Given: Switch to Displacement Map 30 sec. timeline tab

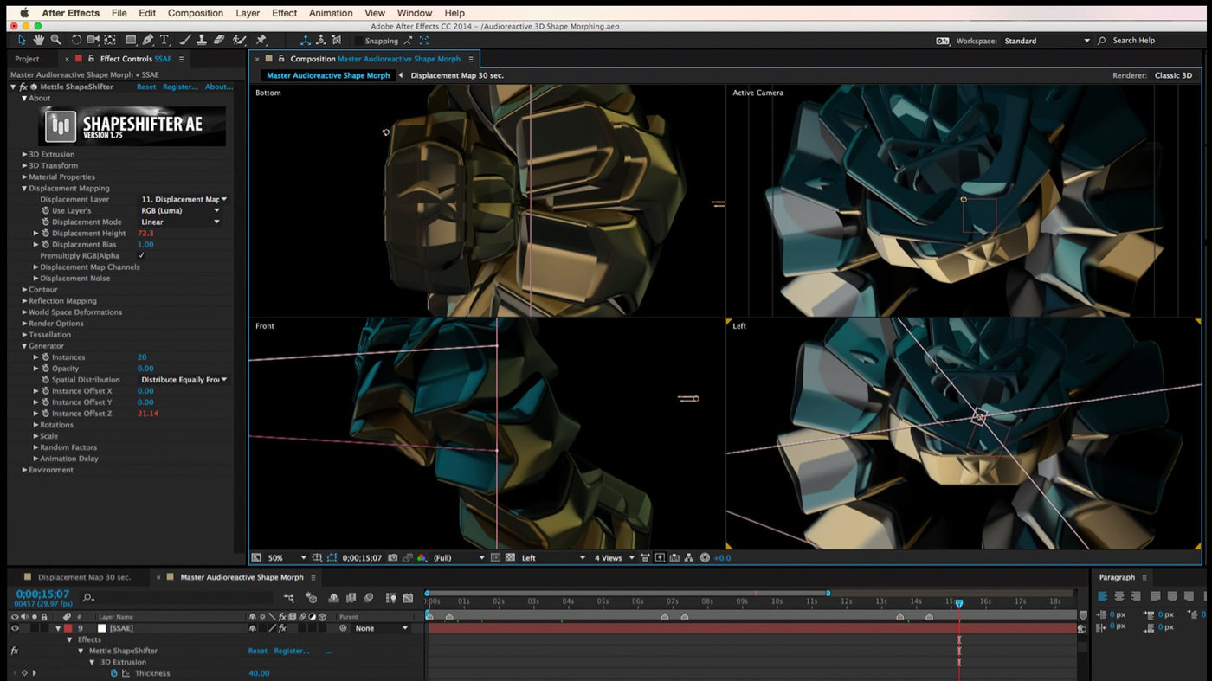Looking at the screenshot, I should tap(84, 577).
